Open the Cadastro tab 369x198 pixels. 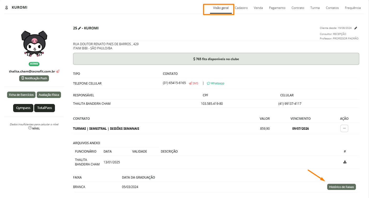point(241,8)
